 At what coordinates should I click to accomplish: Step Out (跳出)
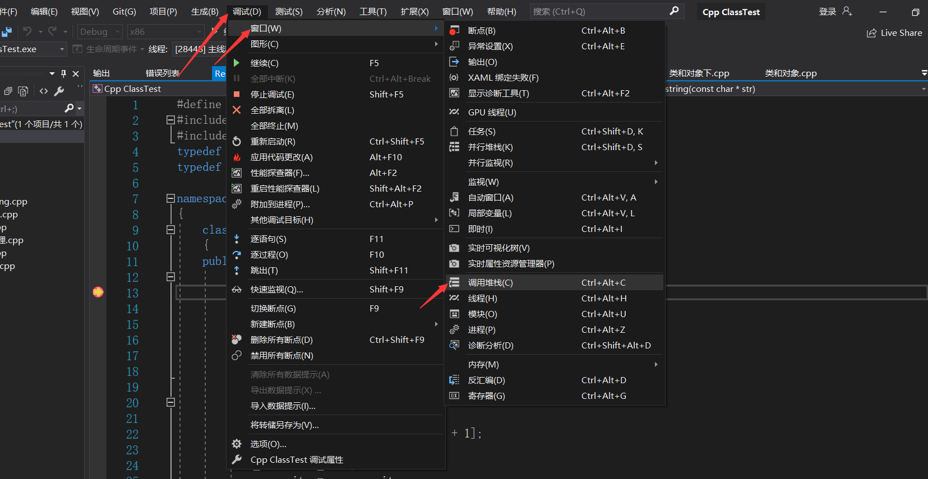pyautogui.click(x=336, y=271)
